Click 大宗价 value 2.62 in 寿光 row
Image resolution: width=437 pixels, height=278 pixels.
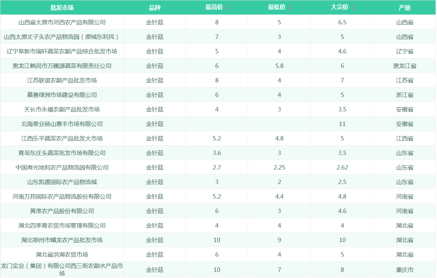(342, 167)
